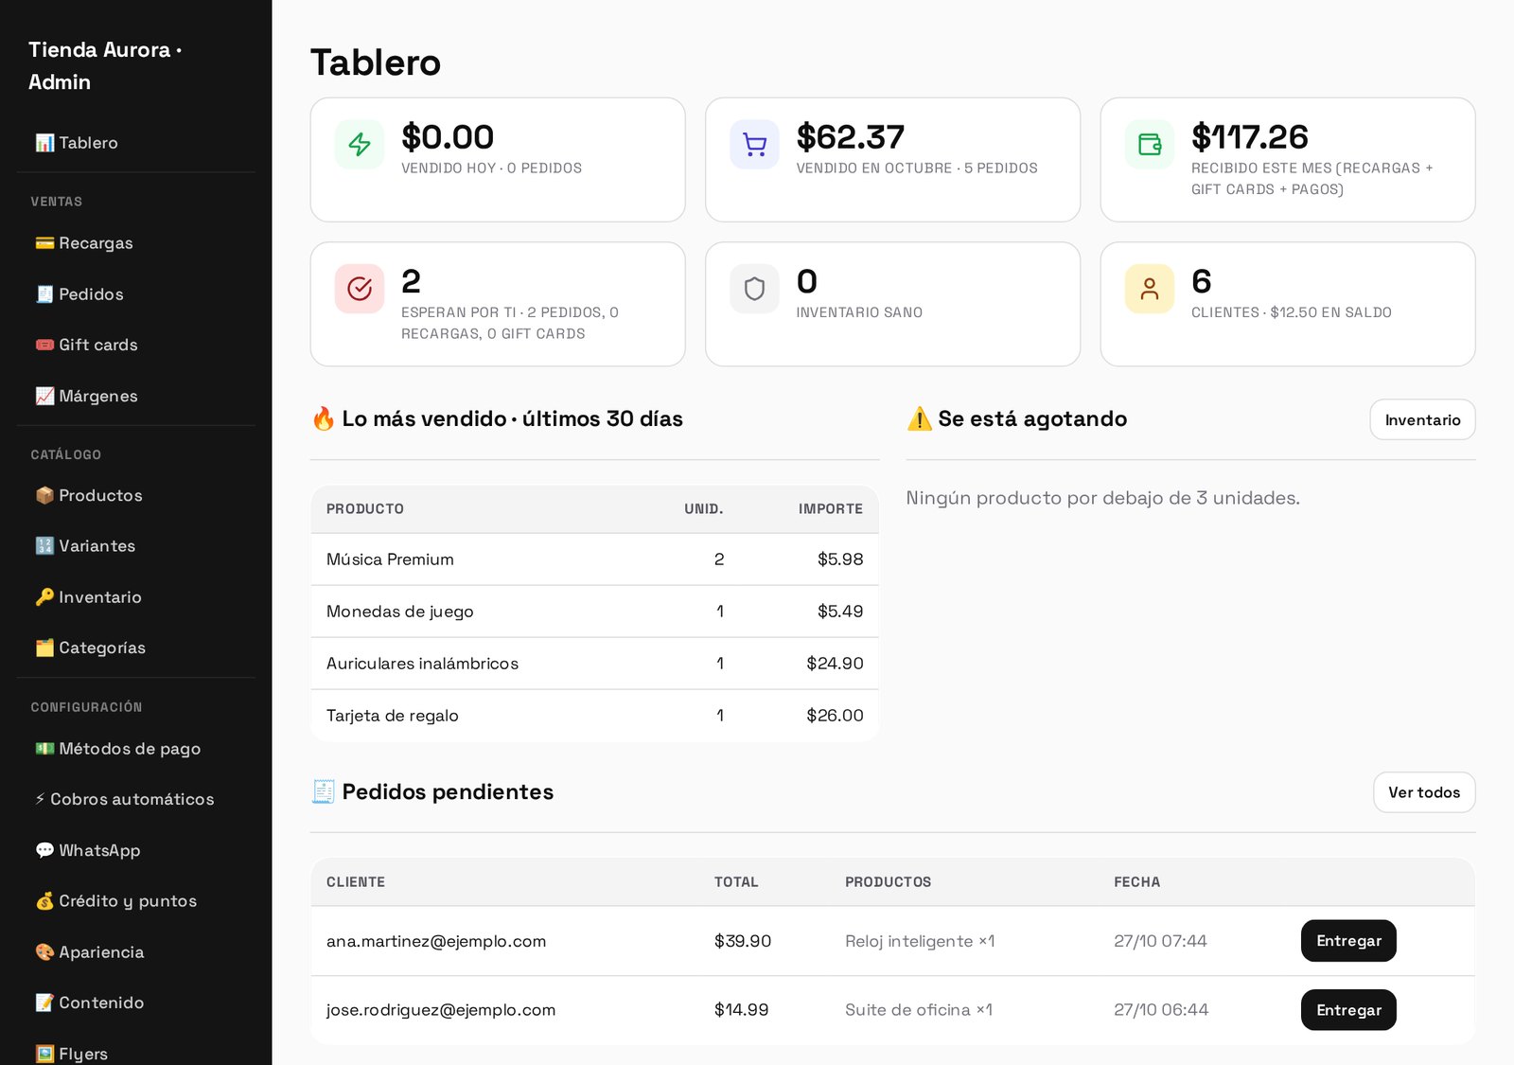Click Ver todos for pending orders
1514x1065 pixels.
tap(1424, 792)
